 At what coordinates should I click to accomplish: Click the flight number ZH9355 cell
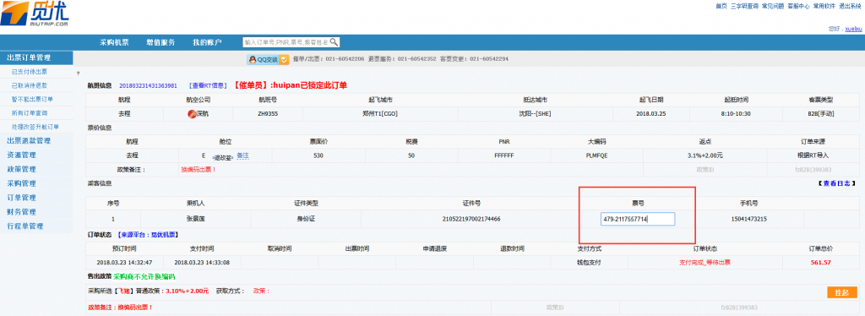tap(268, 114)
